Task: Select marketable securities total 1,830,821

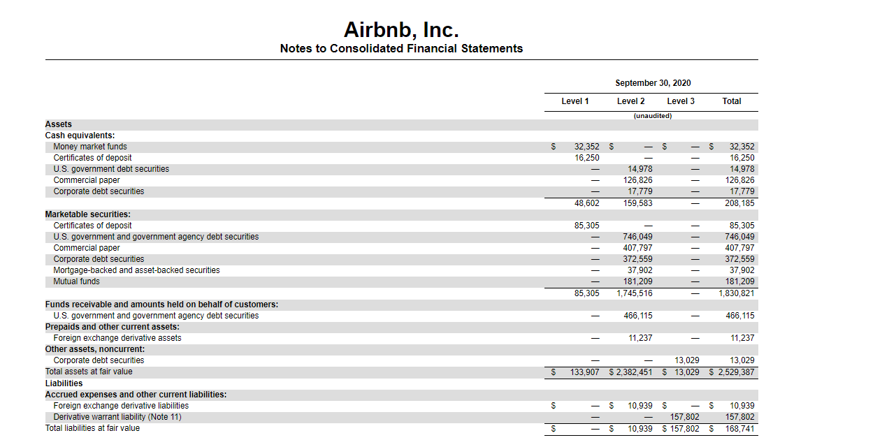Action: (x=737, y=293)
